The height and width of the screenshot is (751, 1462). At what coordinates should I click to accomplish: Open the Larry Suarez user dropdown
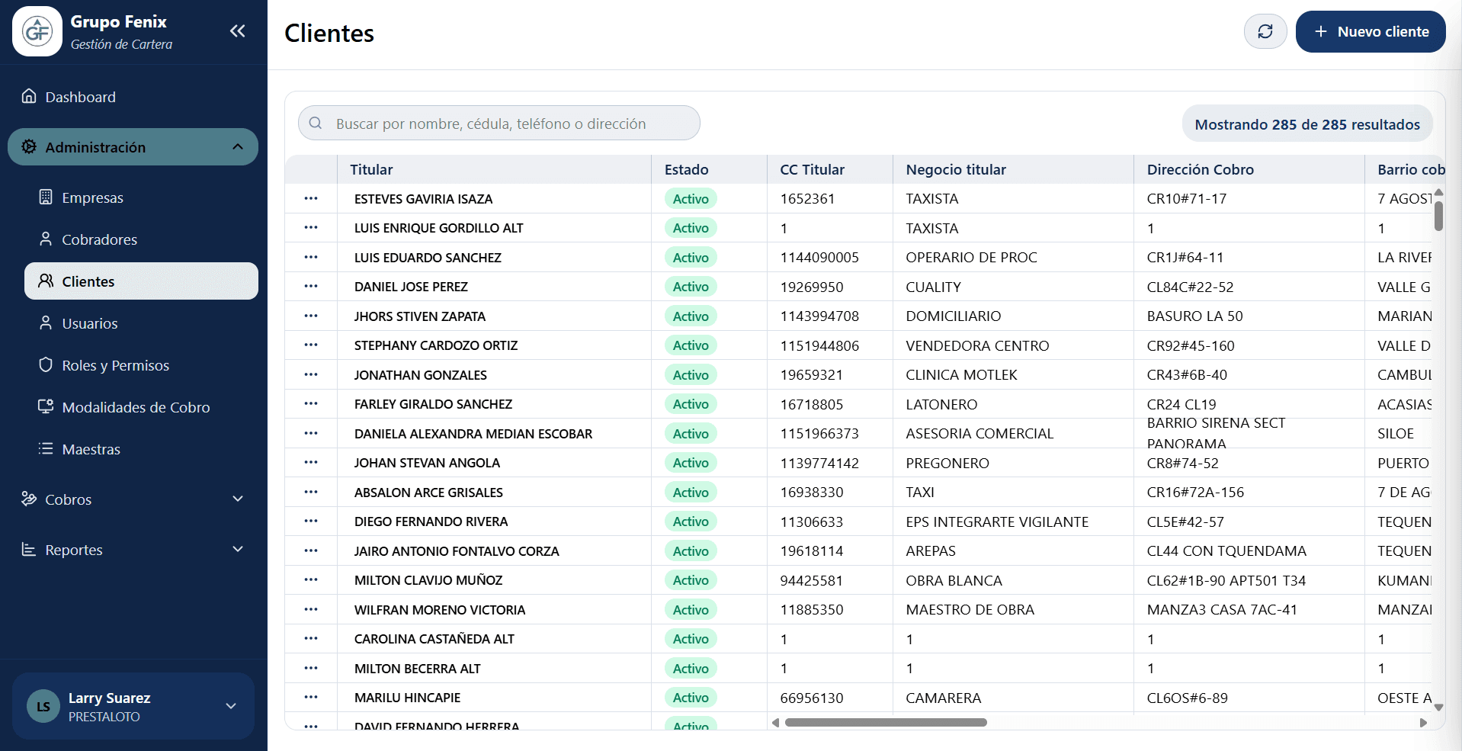tap(230, 707)
